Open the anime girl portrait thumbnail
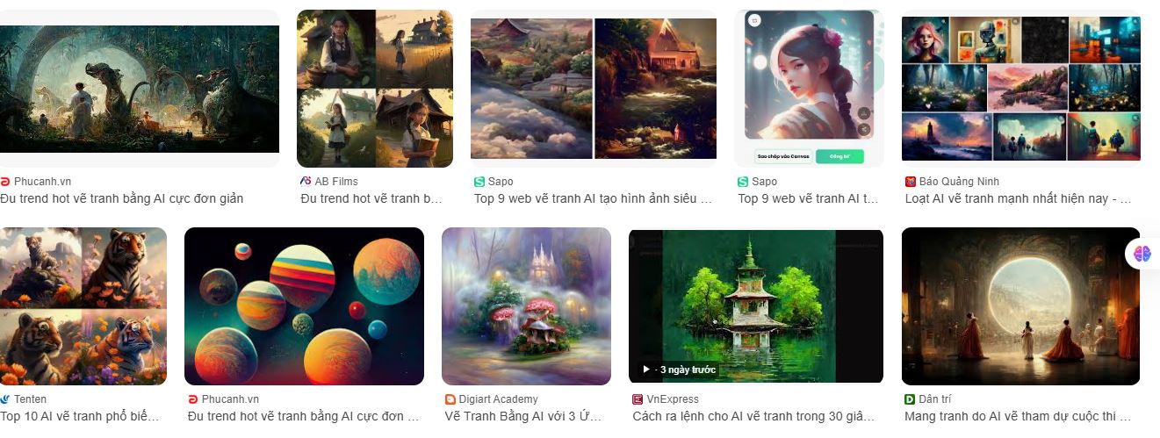This screenshot has height=438, width=1160. pos(809,89)
